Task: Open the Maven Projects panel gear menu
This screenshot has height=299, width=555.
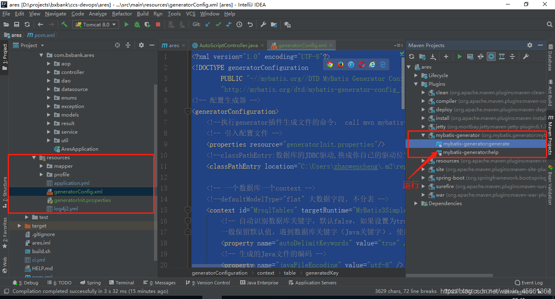Action: (x=530, y=45)
